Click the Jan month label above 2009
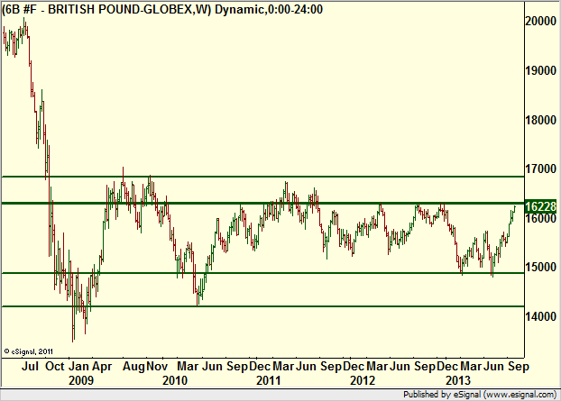 point(78,367)
